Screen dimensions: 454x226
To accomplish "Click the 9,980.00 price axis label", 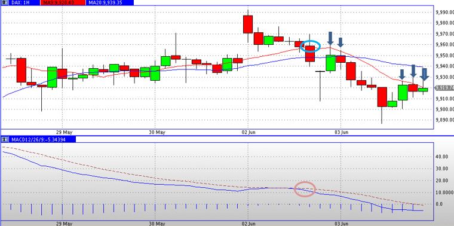I will 444,23.
